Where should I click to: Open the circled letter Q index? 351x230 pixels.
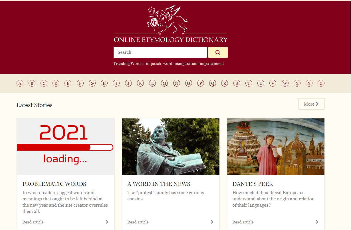point(213,83)
